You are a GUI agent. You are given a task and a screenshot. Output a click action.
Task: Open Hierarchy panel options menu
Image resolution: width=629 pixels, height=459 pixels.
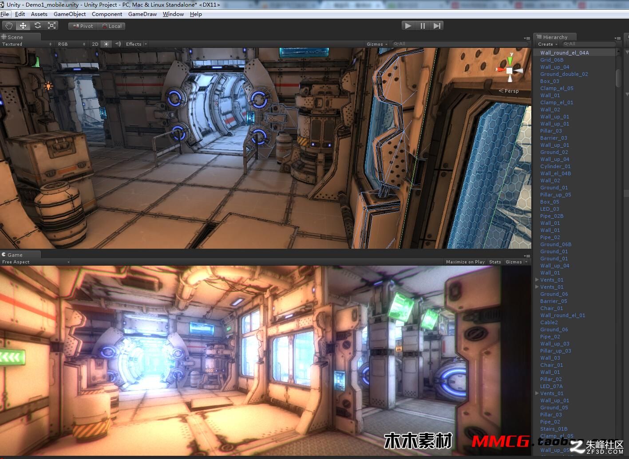click(x=617, y=38)
